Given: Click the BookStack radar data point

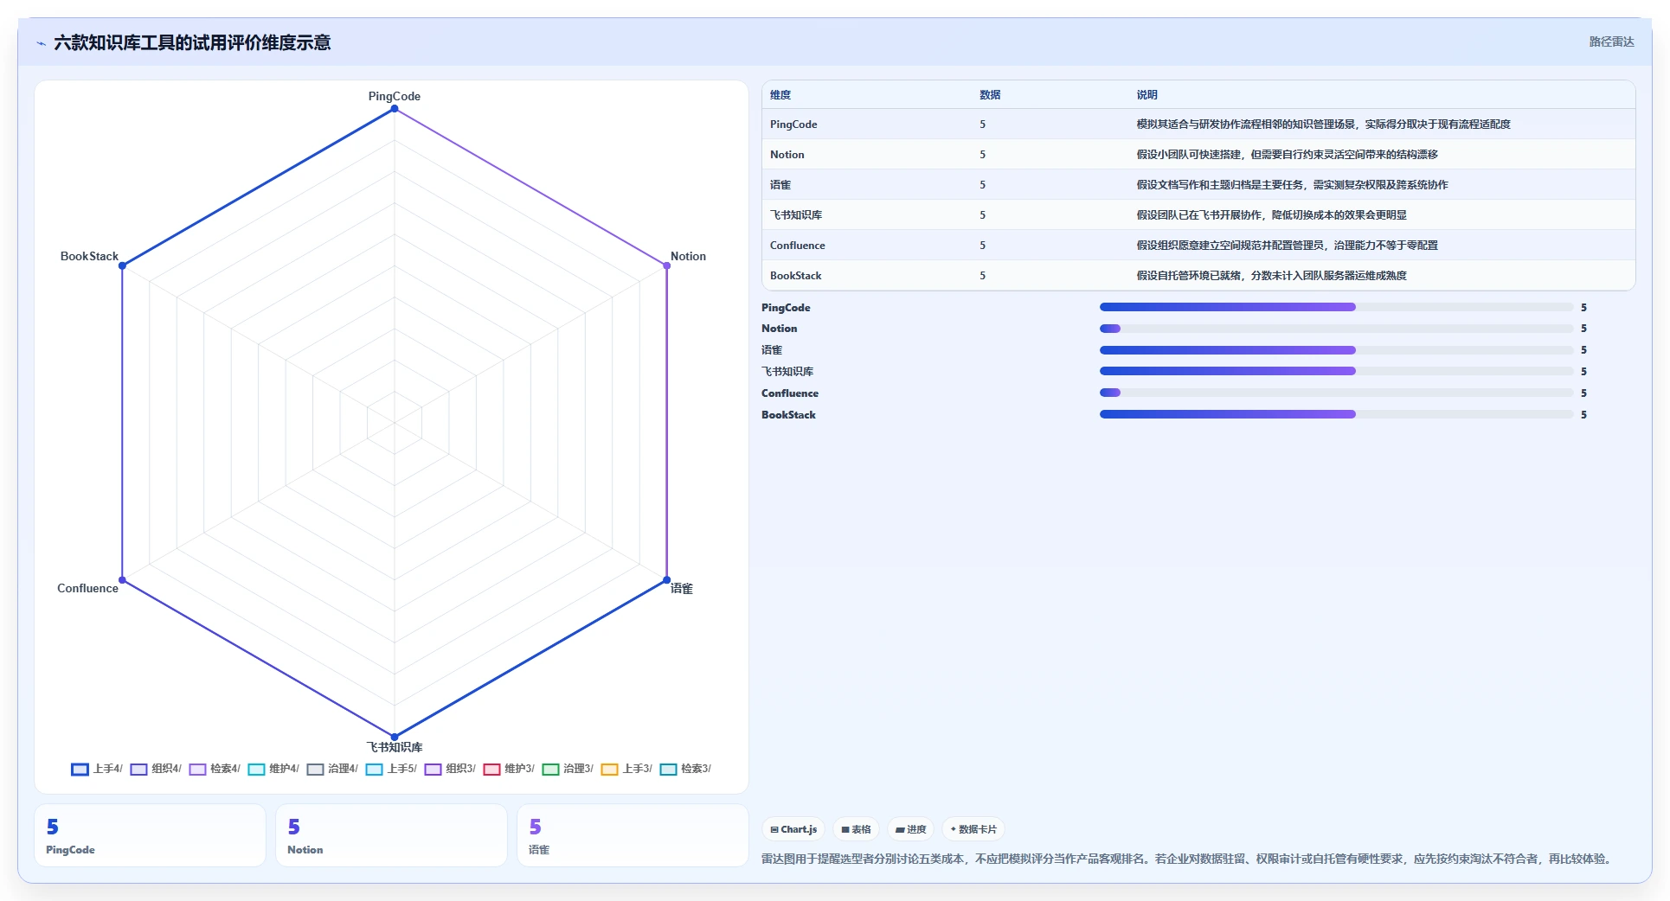Looking at the screenshot, I should point(122,265).
